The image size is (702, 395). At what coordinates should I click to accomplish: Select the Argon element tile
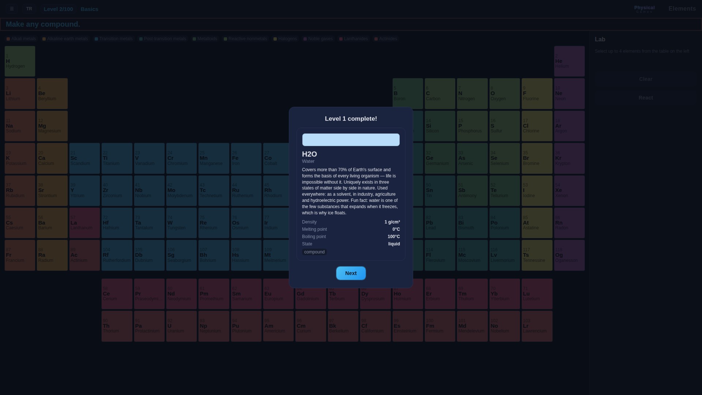coord(569,126)
